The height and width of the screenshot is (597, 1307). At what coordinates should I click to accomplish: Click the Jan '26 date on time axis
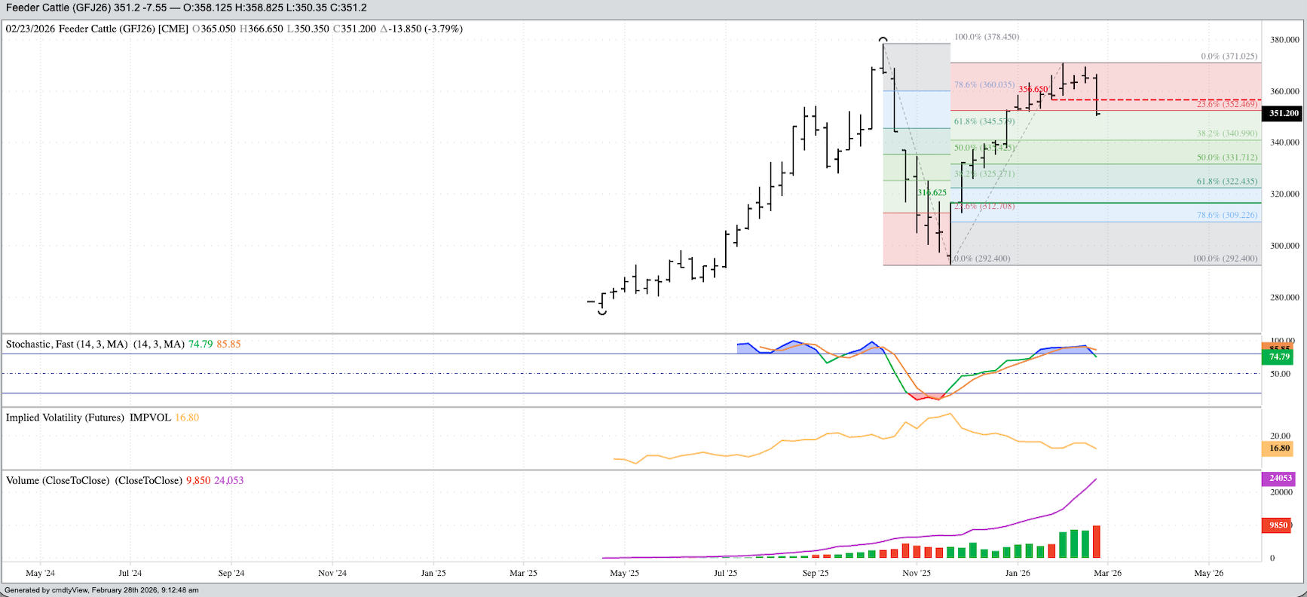click(1017, 573)
